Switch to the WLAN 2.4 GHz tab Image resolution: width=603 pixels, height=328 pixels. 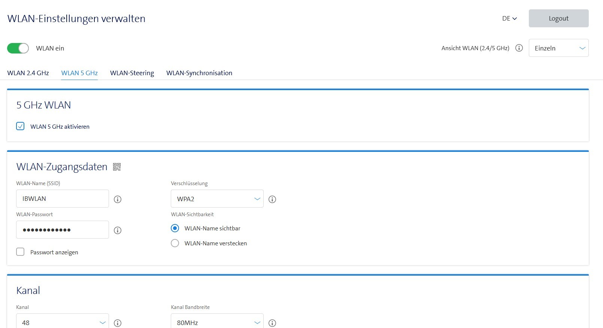point(28,73)
